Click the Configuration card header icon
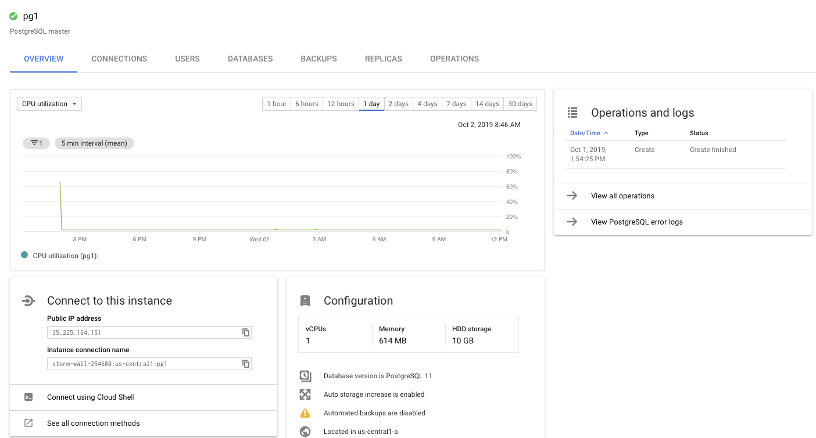Image resolution: width=816 pixels, height=438 pixels. pos(305,301)
